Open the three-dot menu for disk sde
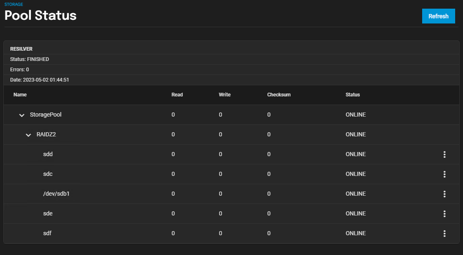 tap(444, 213)
